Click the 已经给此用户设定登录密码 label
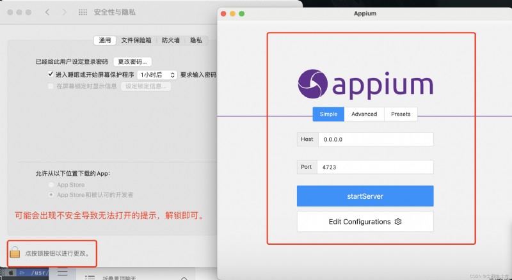 pos(72,61)
